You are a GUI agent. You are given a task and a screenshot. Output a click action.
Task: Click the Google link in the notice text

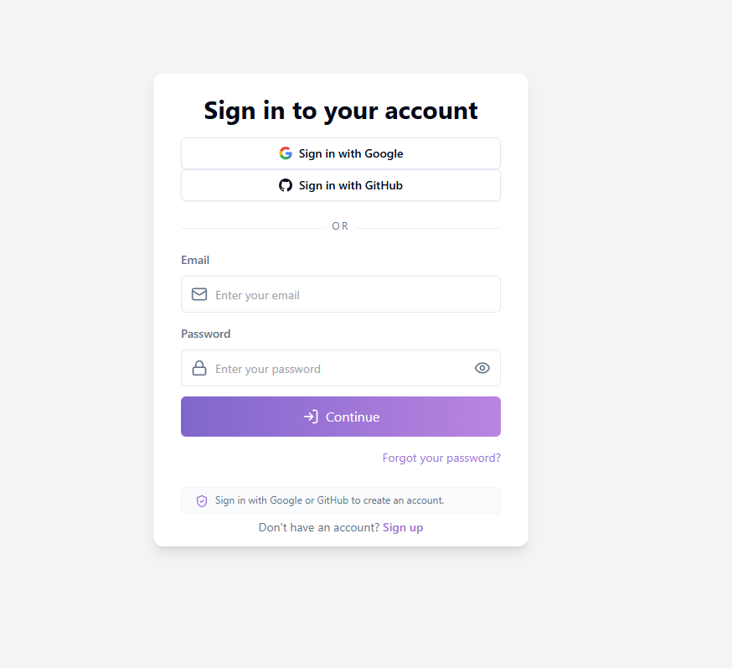(285, 500)
